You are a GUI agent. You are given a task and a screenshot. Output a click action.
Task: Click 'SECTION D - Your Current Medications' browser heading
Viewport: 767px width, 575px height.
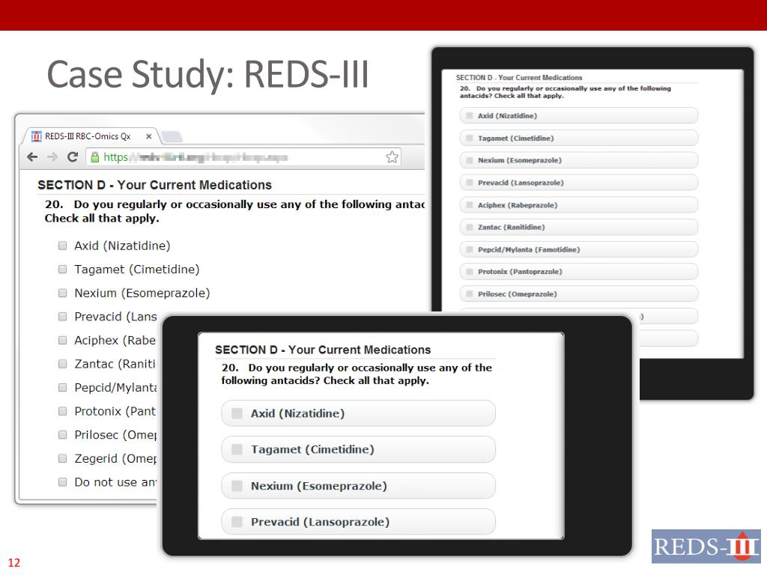[154, 185]
